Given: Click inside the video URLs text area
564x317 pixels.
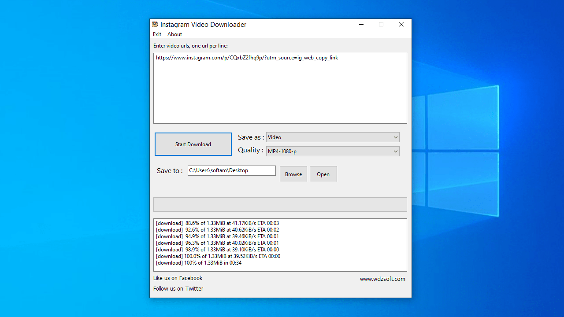Looking at the screenshot, I should click(280, 88).
